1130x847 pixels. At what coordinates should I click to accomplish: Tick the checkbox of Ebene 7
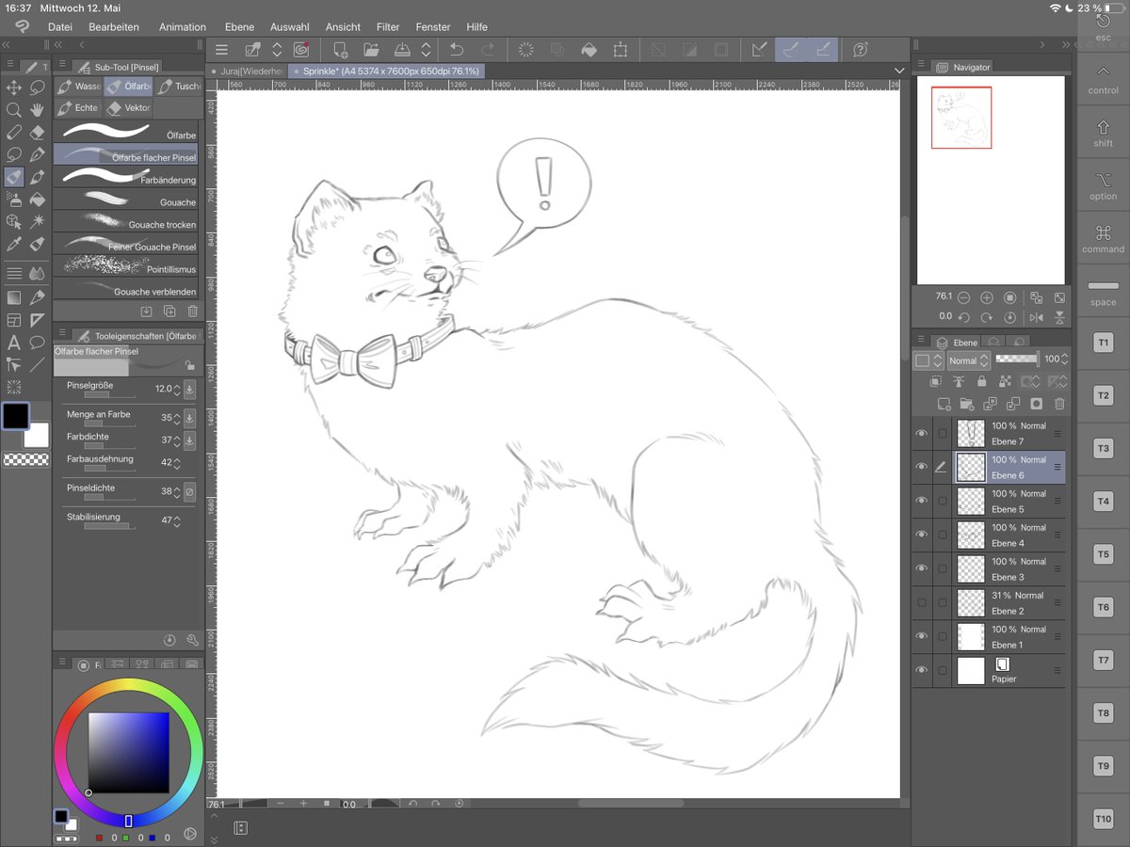coord(943,434)
